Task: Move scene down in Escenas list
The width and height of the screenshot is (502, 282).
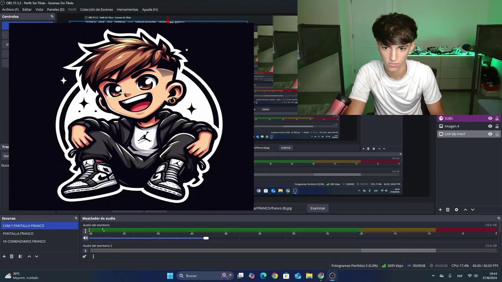Action: coord(36,257)
